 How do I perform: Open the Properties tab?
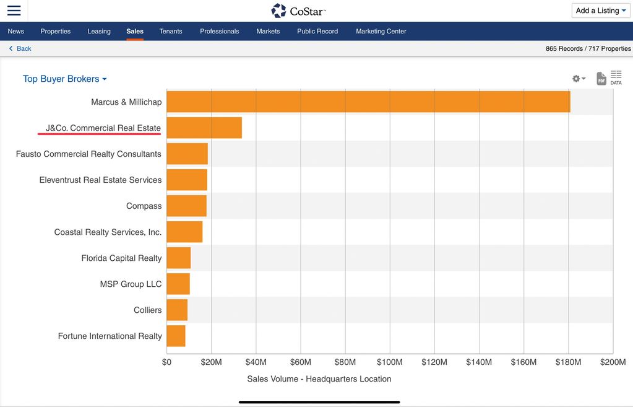pyautogui.click(x=56, y=31)
